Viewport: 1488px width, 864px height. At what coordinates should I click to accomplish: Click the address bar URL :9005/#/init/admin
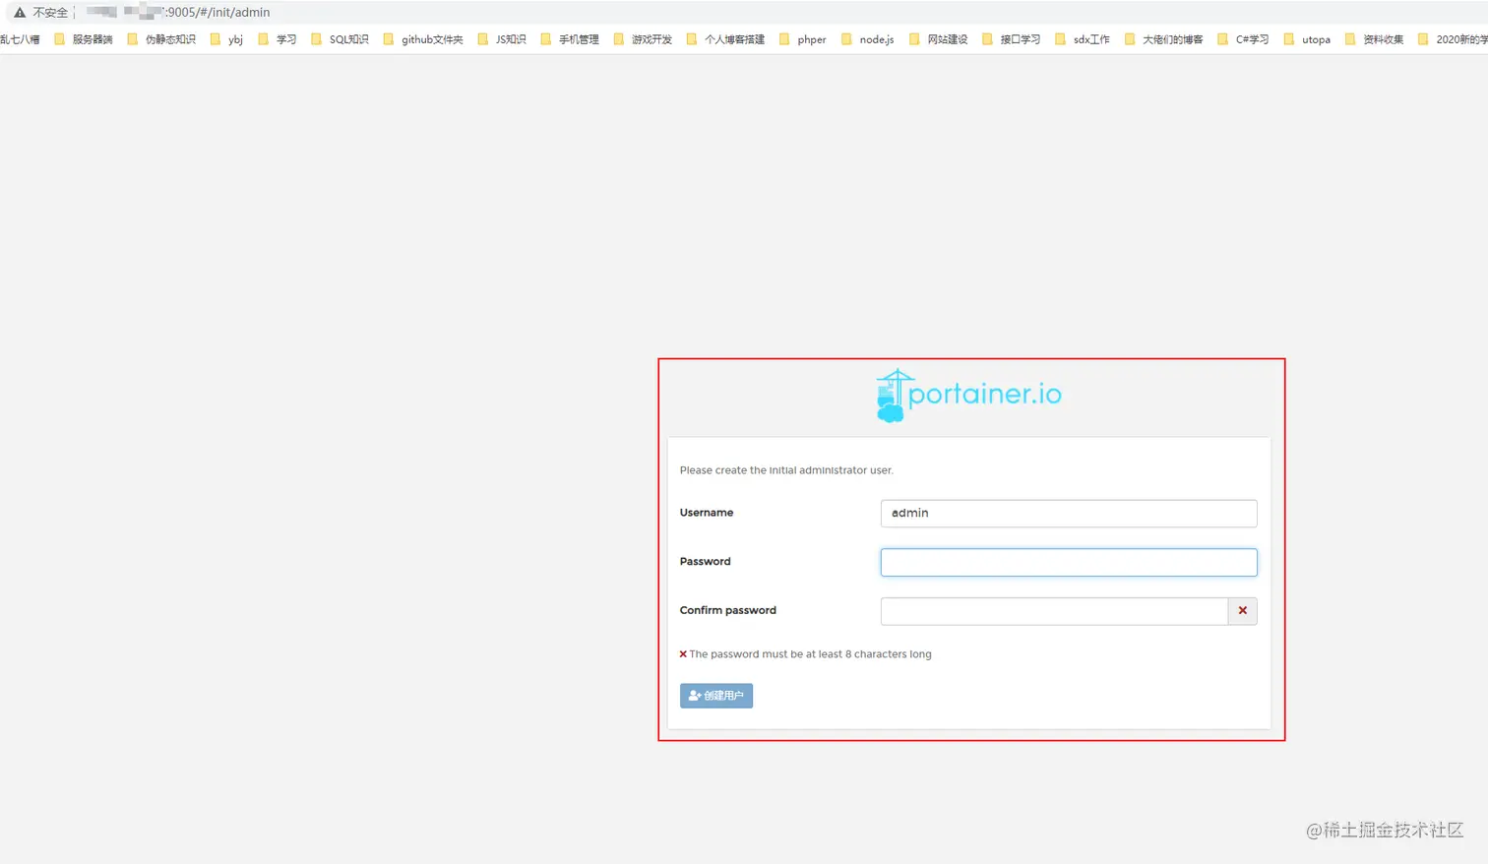tap(217, 13)
